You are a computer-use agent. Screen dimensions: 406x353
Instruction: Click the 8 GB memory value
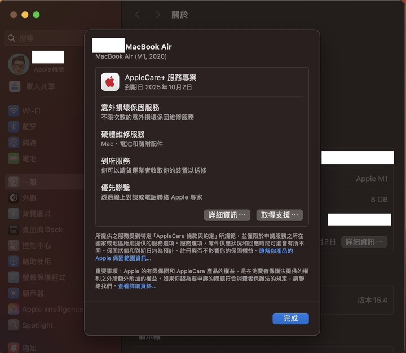[x=379, y=200]
